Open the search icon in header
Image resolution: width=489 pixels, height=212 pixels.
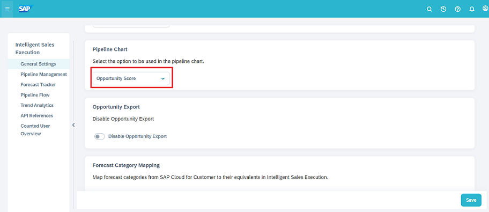pyautogui.click(x=429, y=9)
